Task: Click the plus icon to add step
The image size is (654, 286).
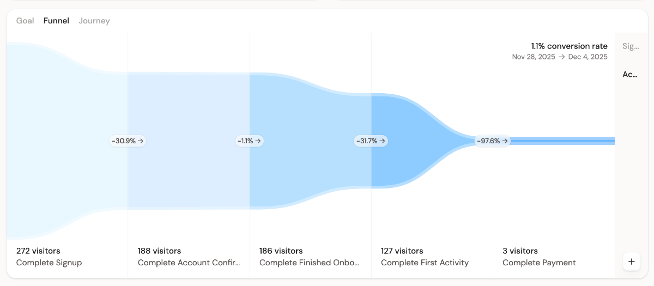Action: click(631, 261)
